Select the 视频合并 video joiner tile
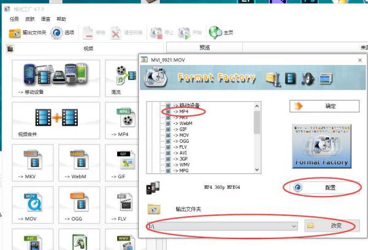368x250 pixels. pyautogui.click(x=56, y=120)
